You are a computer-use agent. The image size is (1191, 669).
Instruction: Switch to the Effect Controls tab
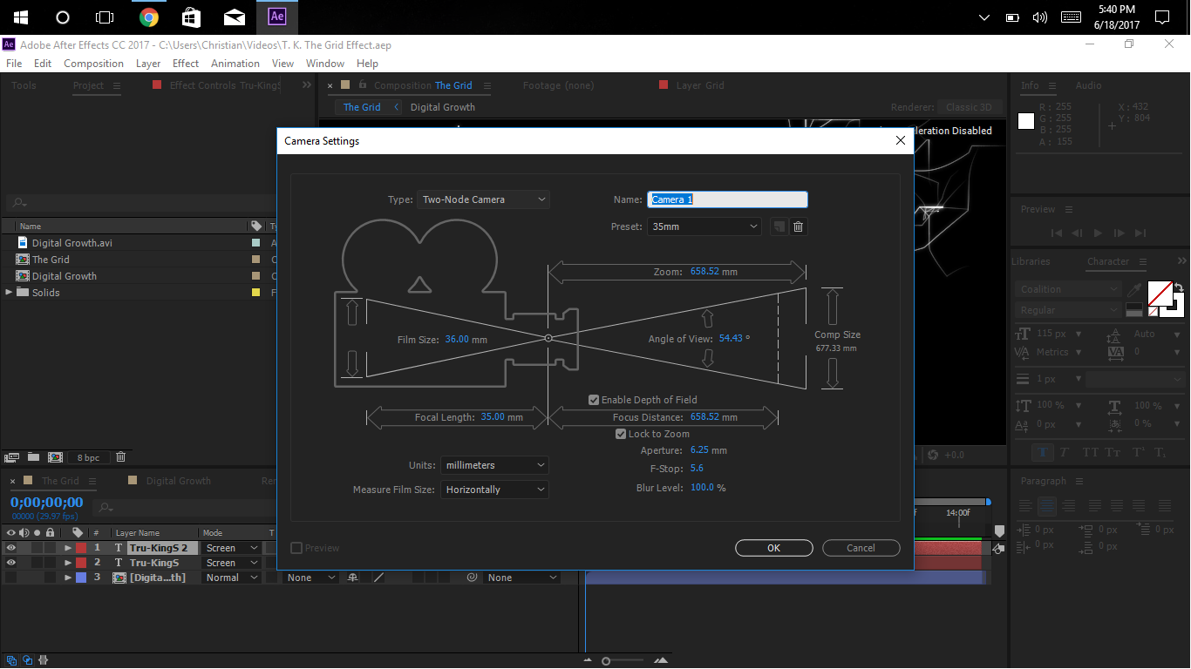pyautogui.click(x=225, y=85)
